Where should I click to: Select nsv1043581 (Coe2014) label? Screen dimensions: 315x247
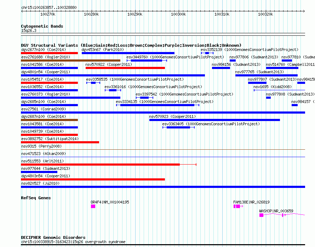42,124
